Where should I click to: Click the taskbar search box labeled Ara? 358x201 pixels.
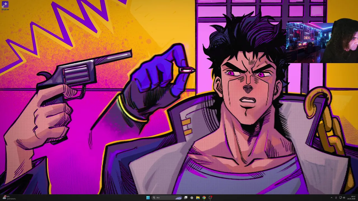pyautogui.click(x=167, y=198)
